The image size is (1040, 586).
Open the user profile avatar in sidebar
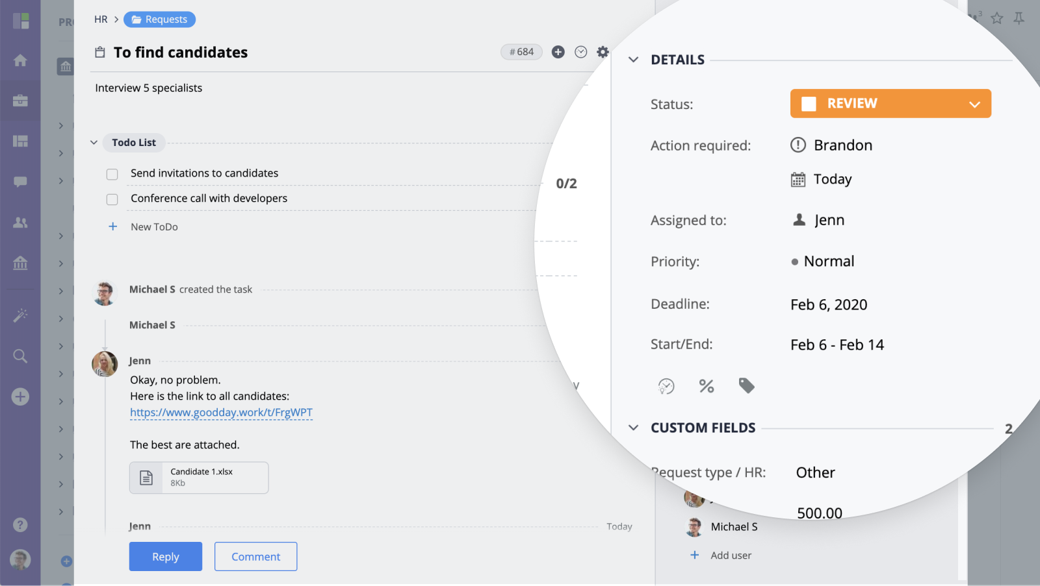(x=20, y=559)
